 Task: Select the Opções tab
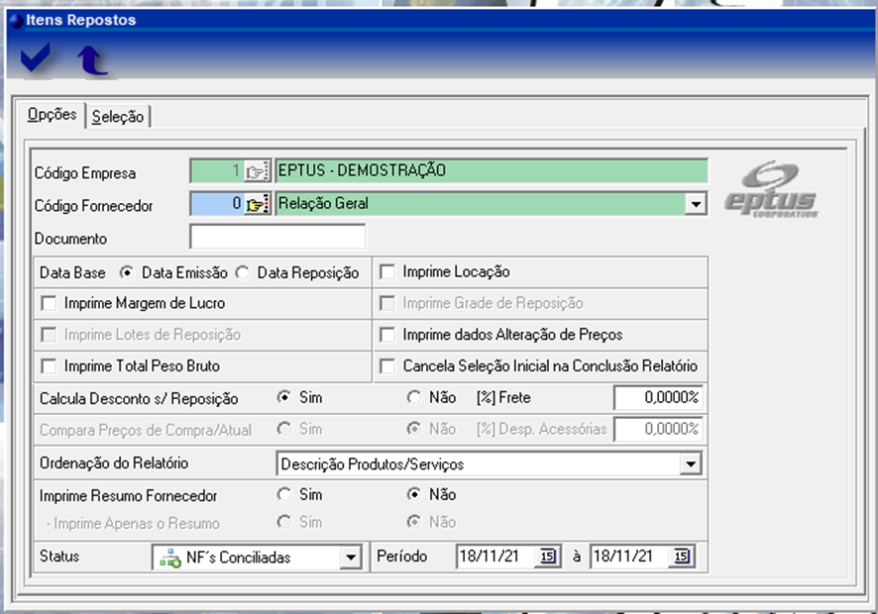(x=52, y=115)
